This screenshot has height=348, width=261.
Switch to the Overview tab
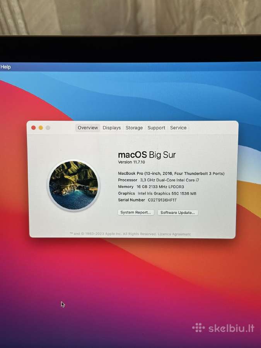88,128
